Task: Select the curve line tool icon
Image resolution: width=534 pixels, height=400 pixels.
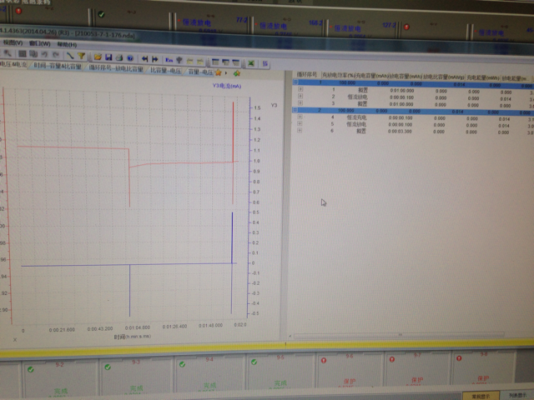Action: coord(70,56)
